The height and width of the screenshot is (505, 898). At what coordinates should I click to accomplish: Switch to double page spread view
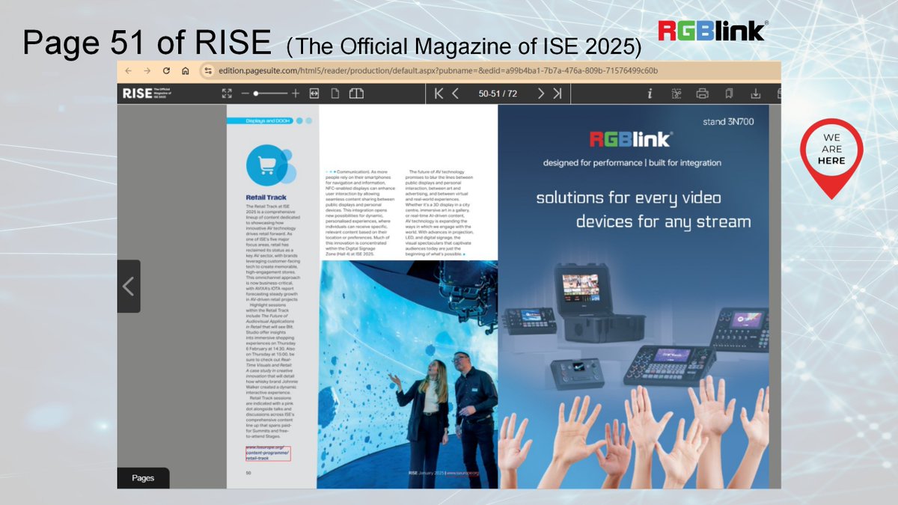356,94
